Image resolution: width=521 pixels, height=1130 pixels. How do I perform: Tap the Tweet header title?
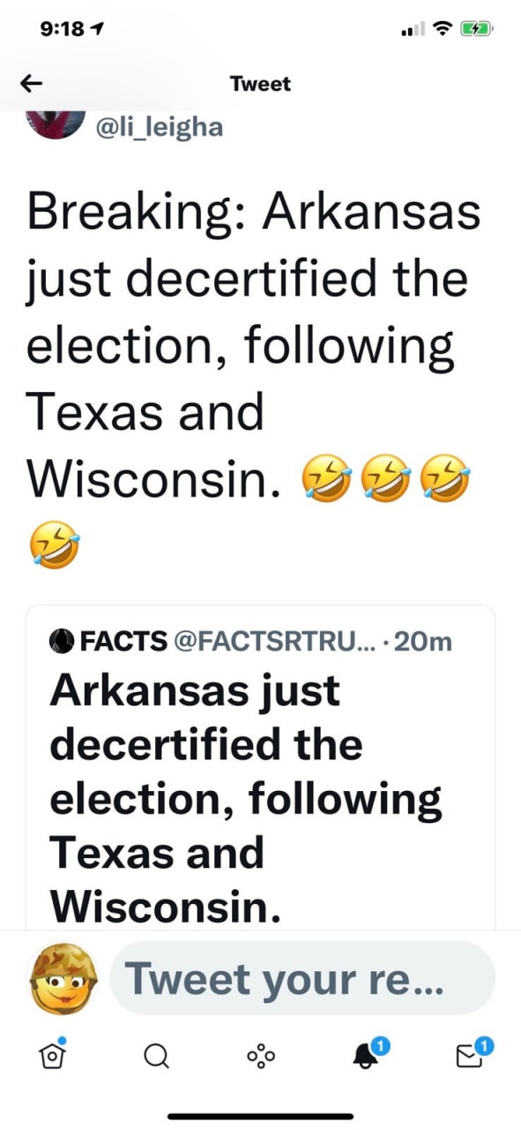[x=260, y=84]
